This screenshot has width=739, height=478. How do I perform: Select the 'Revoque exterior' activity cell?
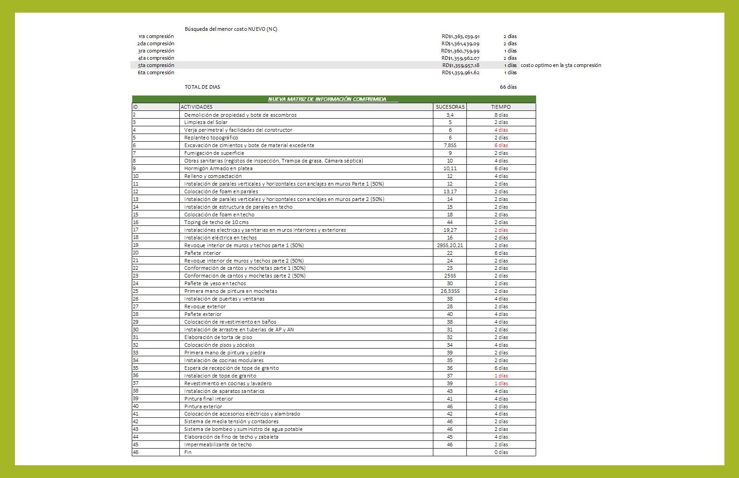coord(306,306)
